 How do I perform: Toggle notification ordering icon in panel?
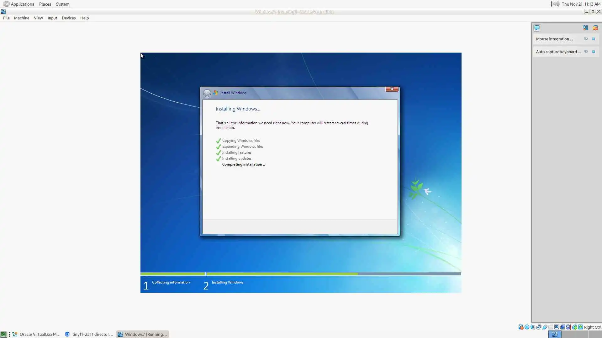(585, 28)
